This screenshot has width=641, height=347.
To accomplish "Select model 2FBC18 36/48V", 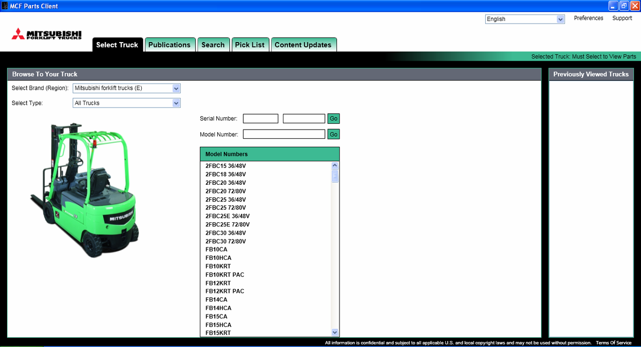I will click(225, 174).
